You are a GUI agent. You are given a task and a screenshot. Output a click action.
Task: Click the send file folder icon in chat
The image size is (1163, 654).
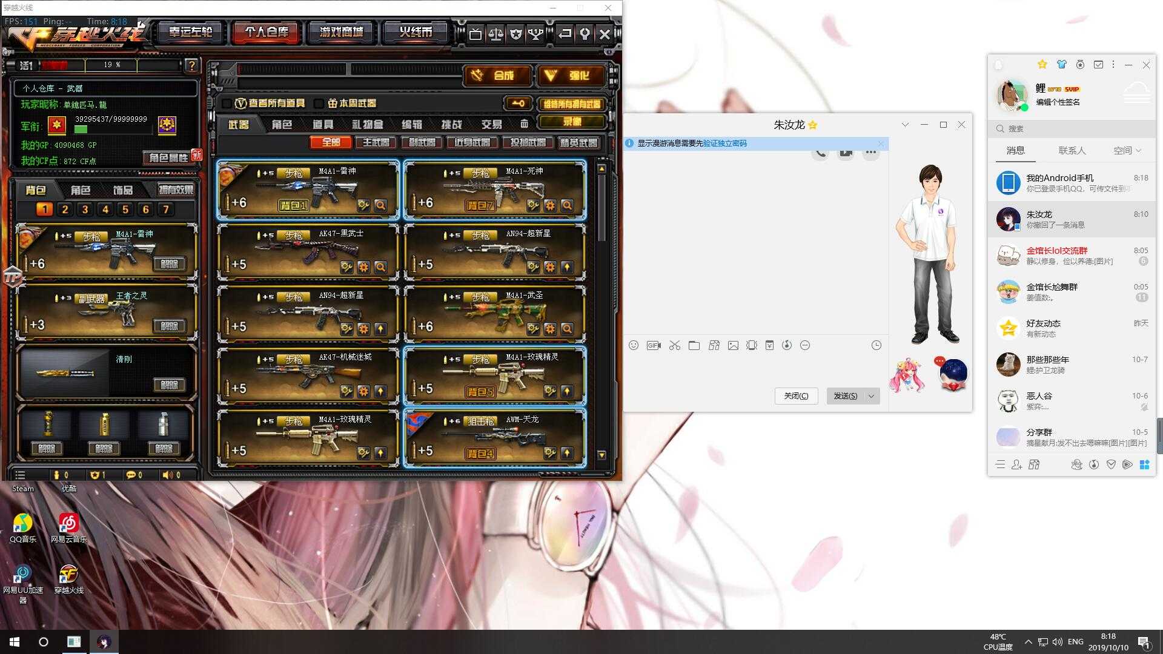[694, 345]
